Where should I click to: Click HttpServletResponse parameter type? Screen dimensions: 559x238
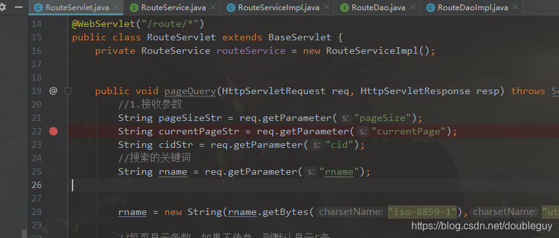pyautogui.click(x=415, y=91)
